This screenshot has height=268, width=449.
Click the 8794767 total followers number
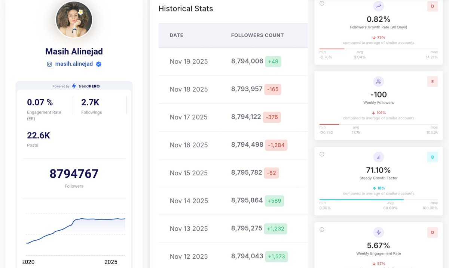coord(74,174)
